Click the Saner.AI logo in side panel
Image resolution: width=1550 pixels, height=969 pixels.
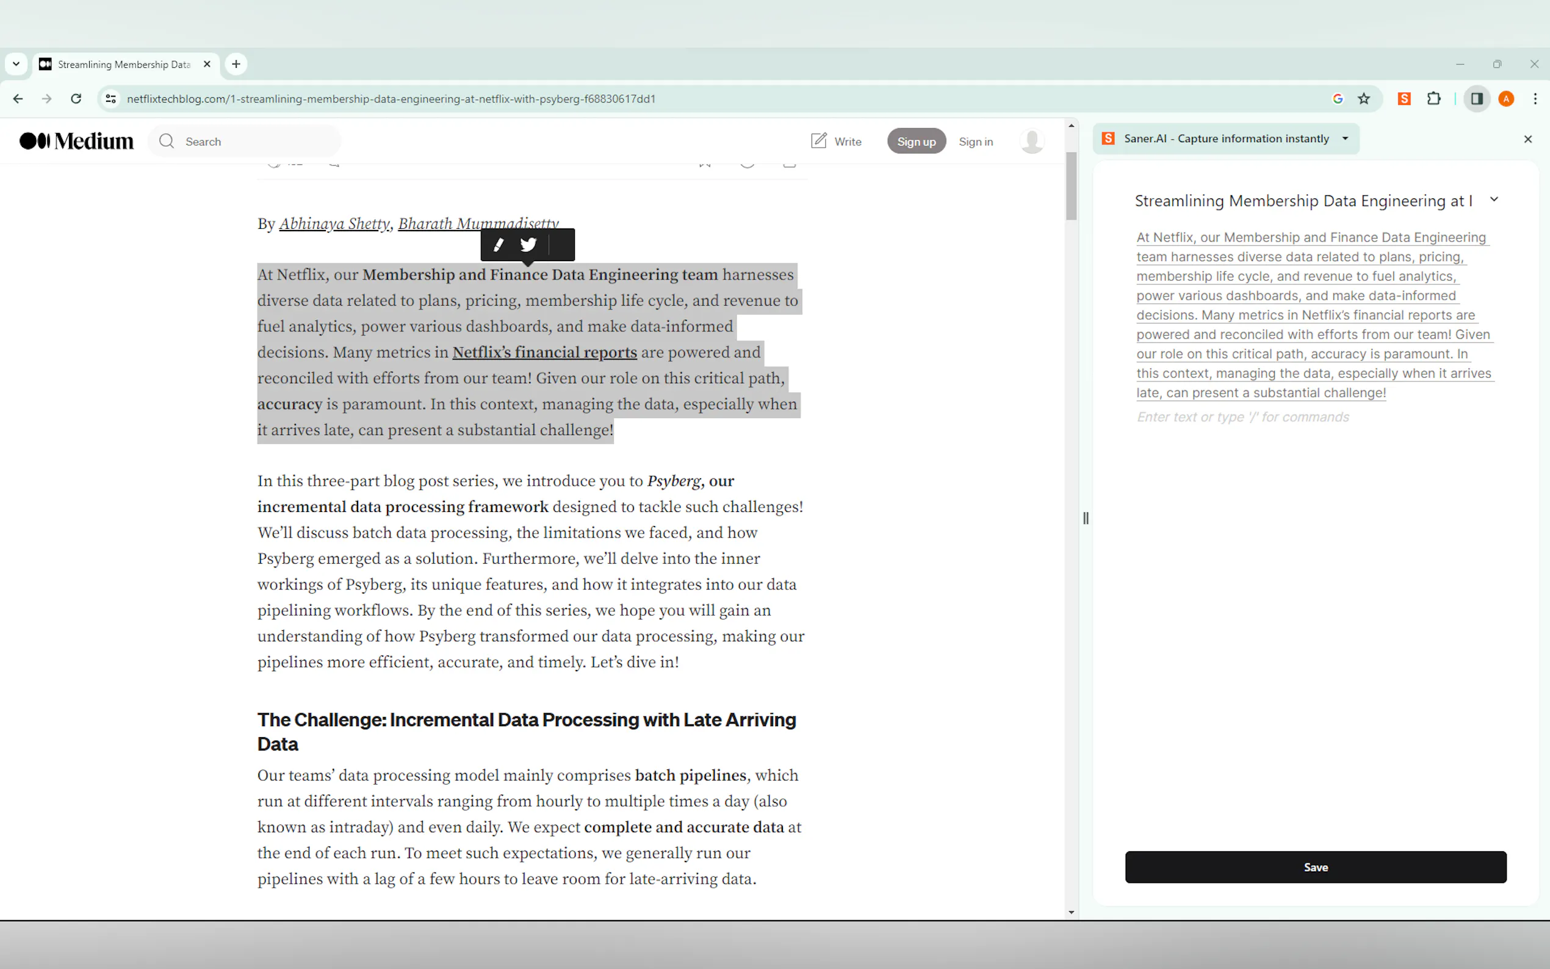tap(1108, 139)
